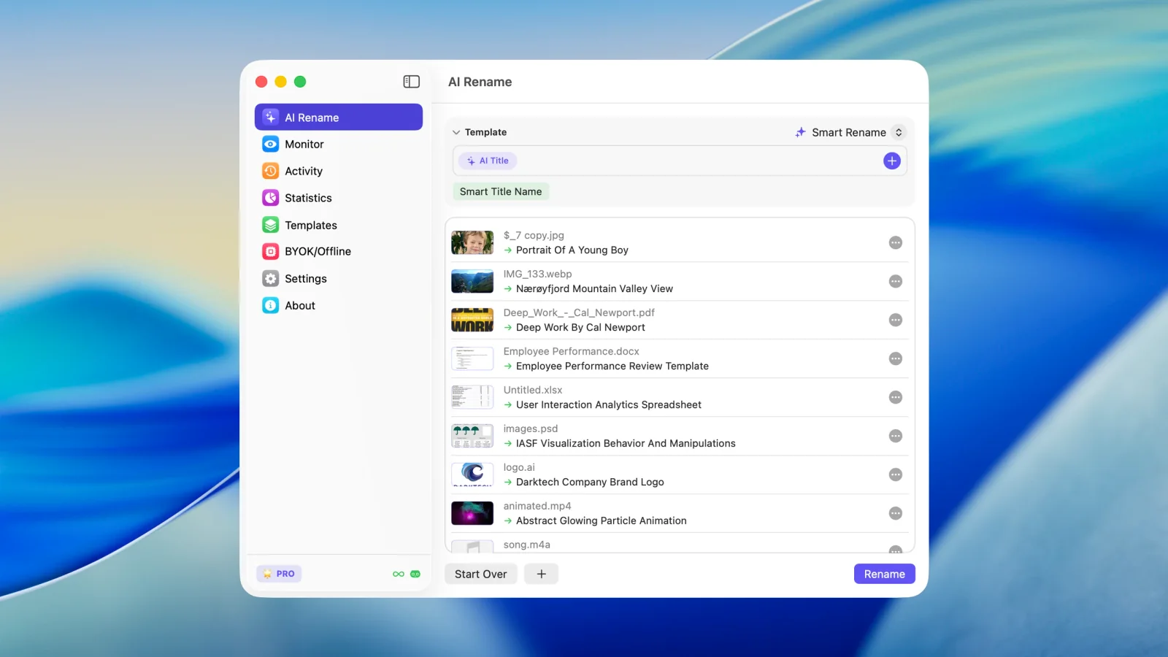
Task: Toggle the sidebar panel icon
Action: pos(412,82)
